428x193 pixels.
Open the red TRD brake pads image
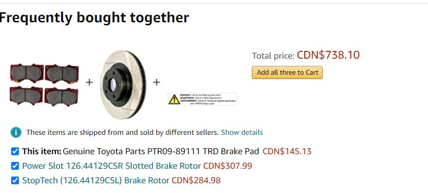tap(44, 84)
